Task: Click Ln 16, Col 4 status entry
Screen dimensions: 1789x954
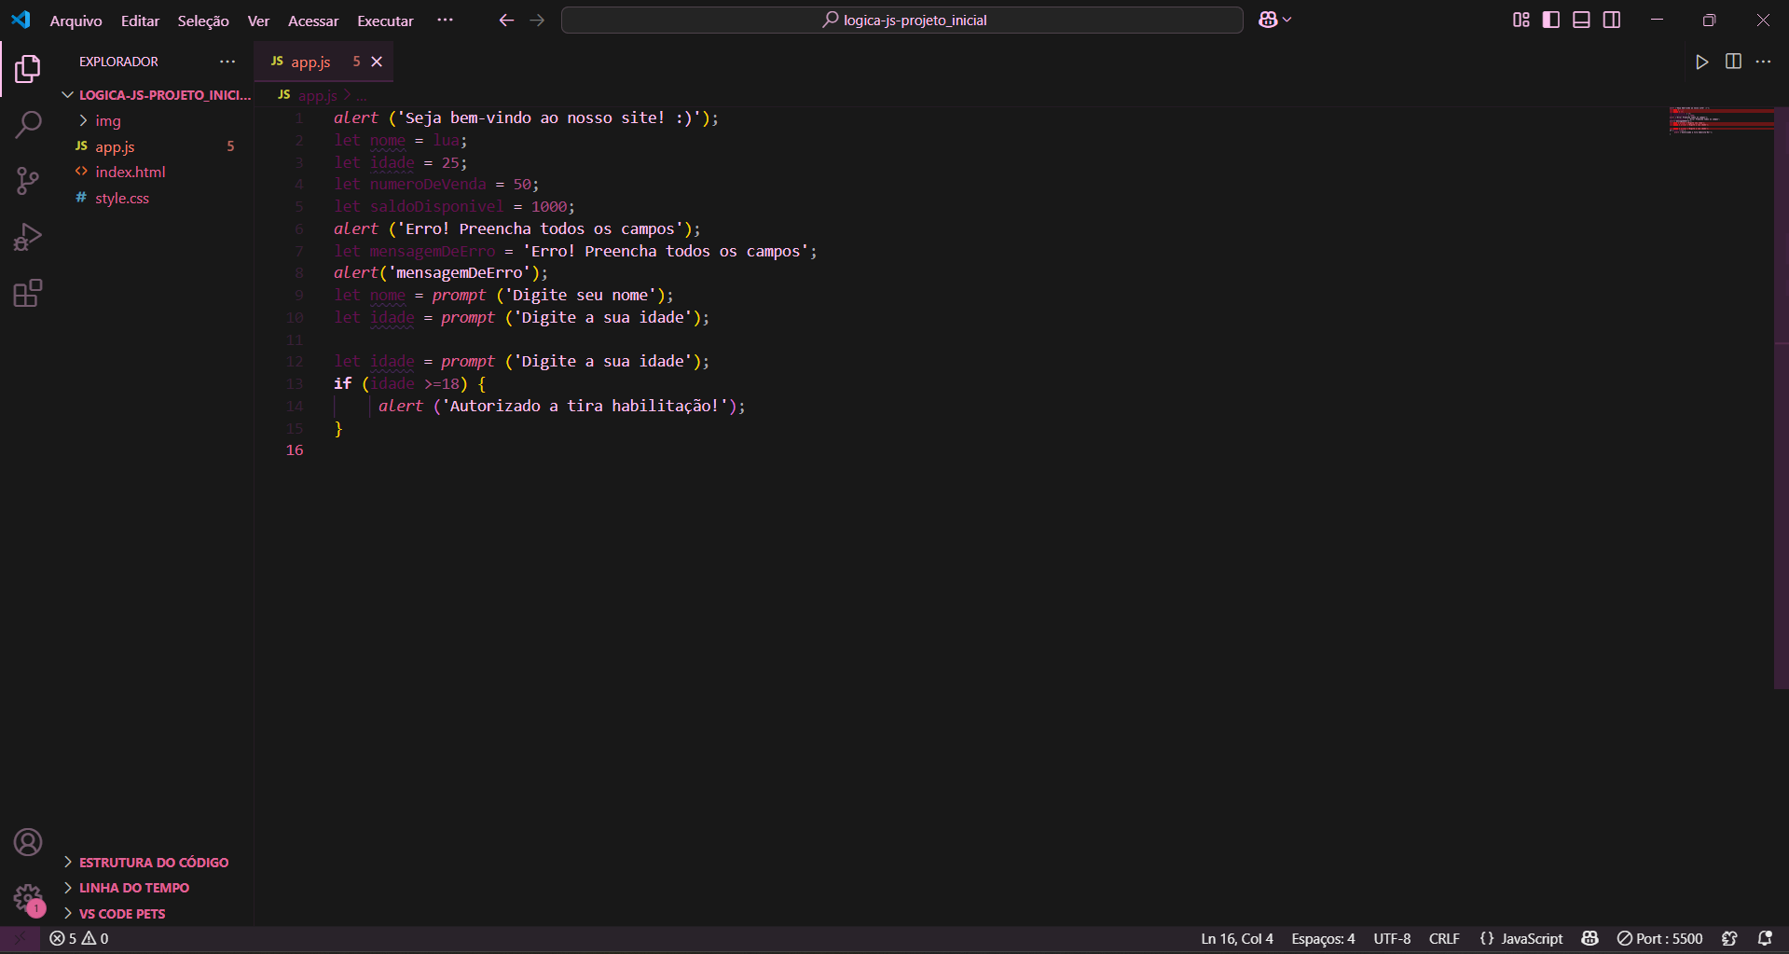Action: click(1237, 938)
